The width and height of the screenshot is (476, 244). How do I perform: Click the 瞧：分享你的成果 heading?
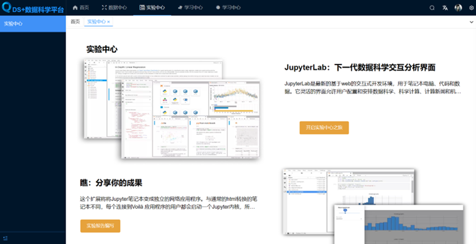111,183
